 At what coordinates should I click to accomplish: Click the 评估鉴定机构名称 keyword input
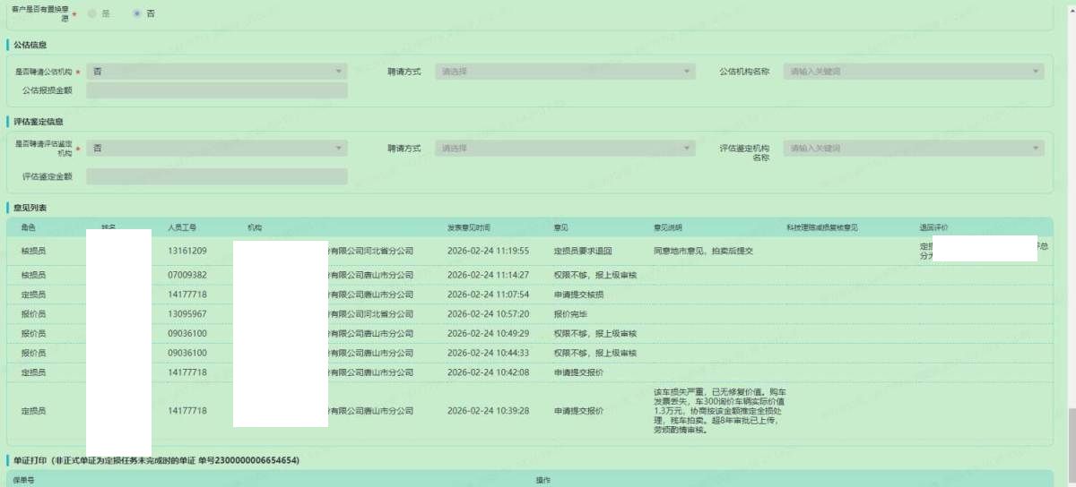[913, 149]
